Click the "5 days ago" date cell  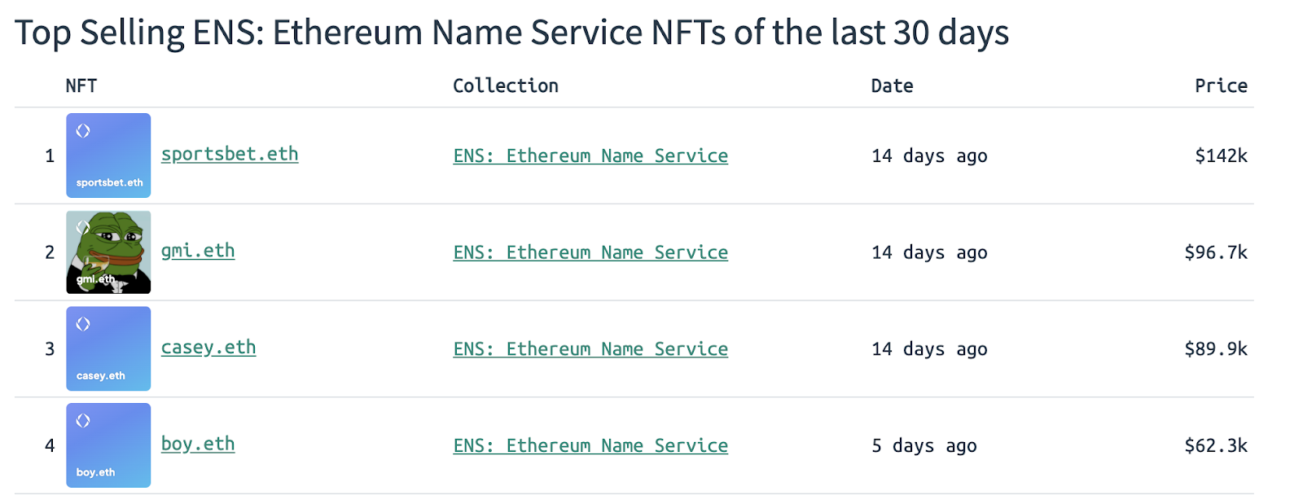pyautogui.click(x=924, y=446)
